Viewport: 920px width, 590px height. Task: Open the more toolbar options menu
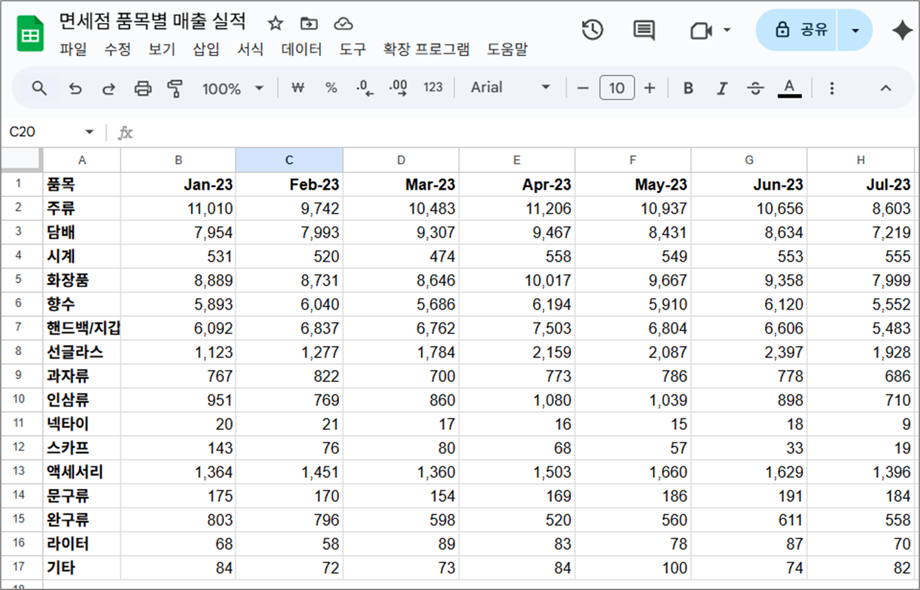[x=832, y=88]
